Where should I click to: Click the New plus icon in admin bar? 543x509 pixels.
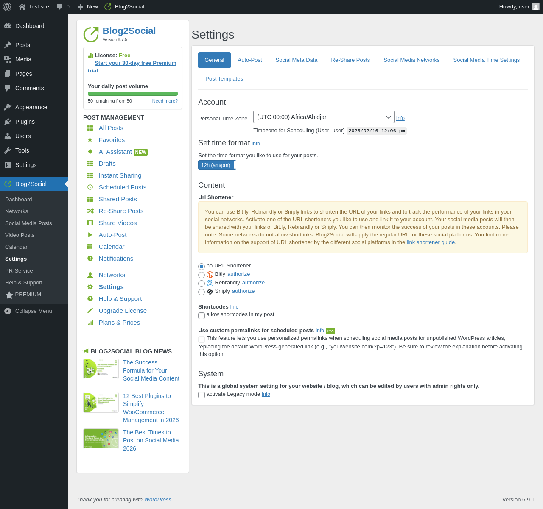80,7
